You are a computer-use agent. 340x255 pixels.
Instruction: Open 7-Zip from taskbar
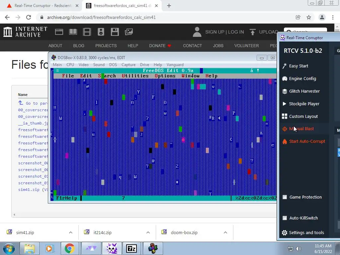tap(131, 248)
